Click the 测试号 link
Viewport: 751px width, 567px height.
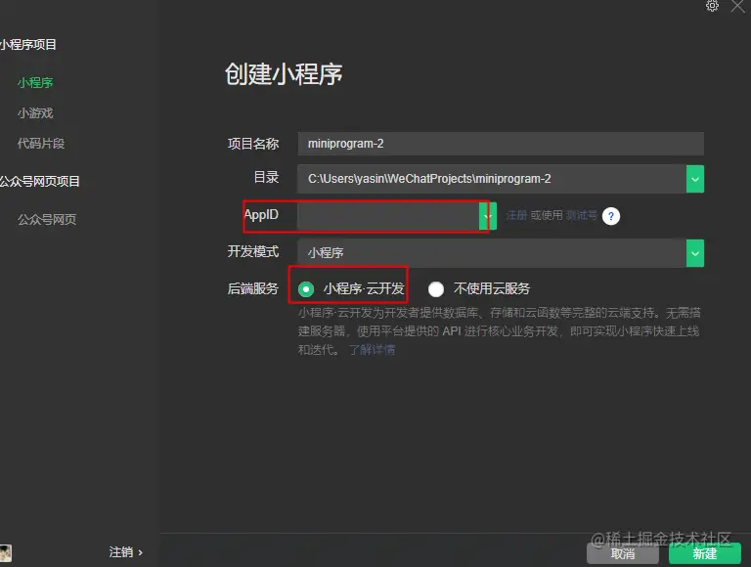581,215
